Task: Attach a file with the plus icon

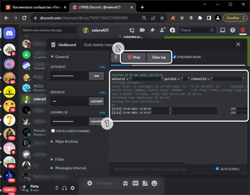Action: click(x=90, y=183)
